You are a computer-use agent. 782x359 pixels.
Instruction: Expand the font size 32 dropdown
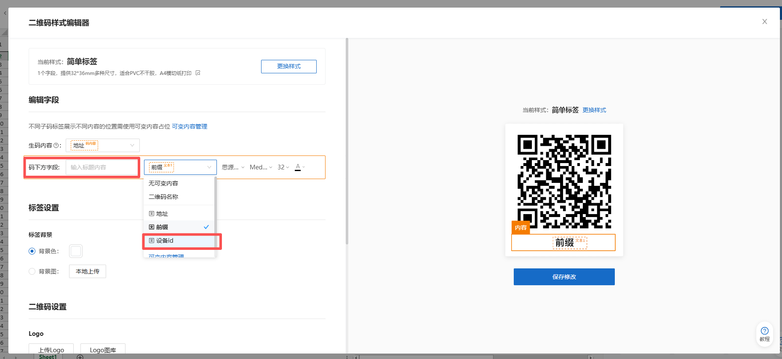coord(283,167)
